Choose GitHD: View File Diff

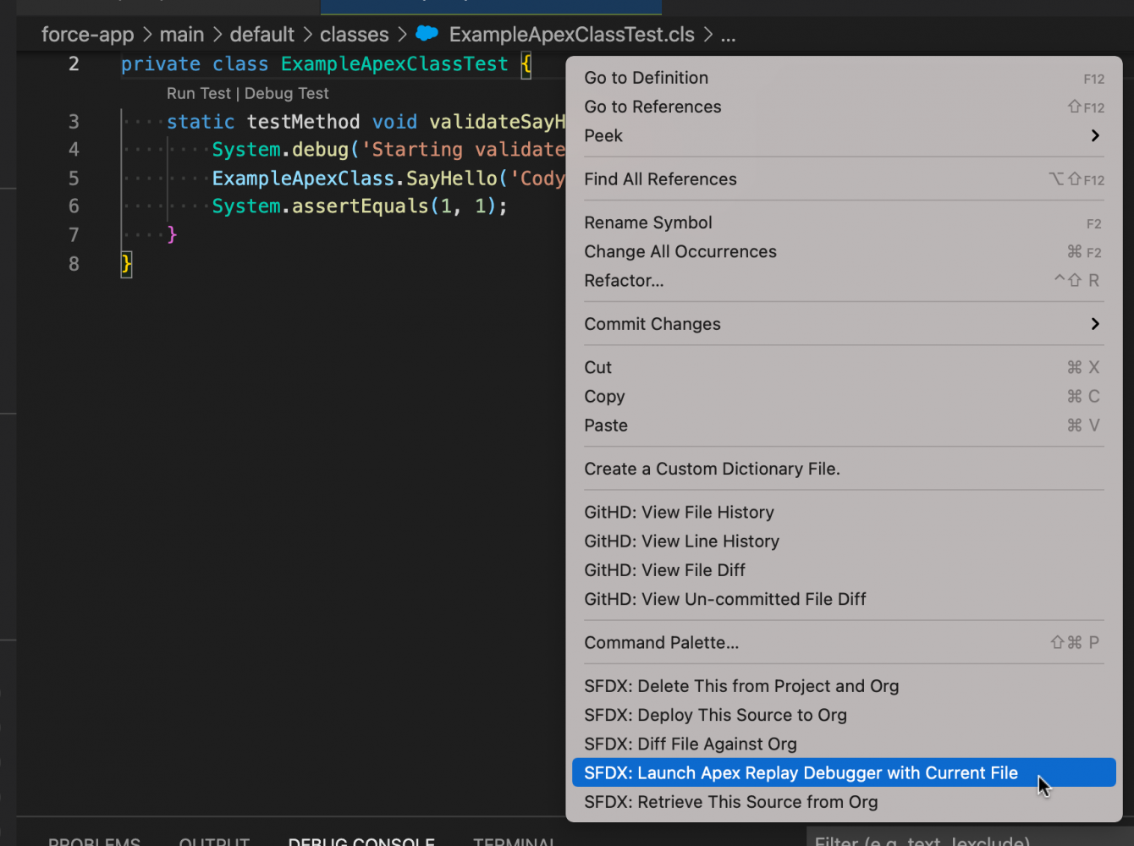[844, 570]
